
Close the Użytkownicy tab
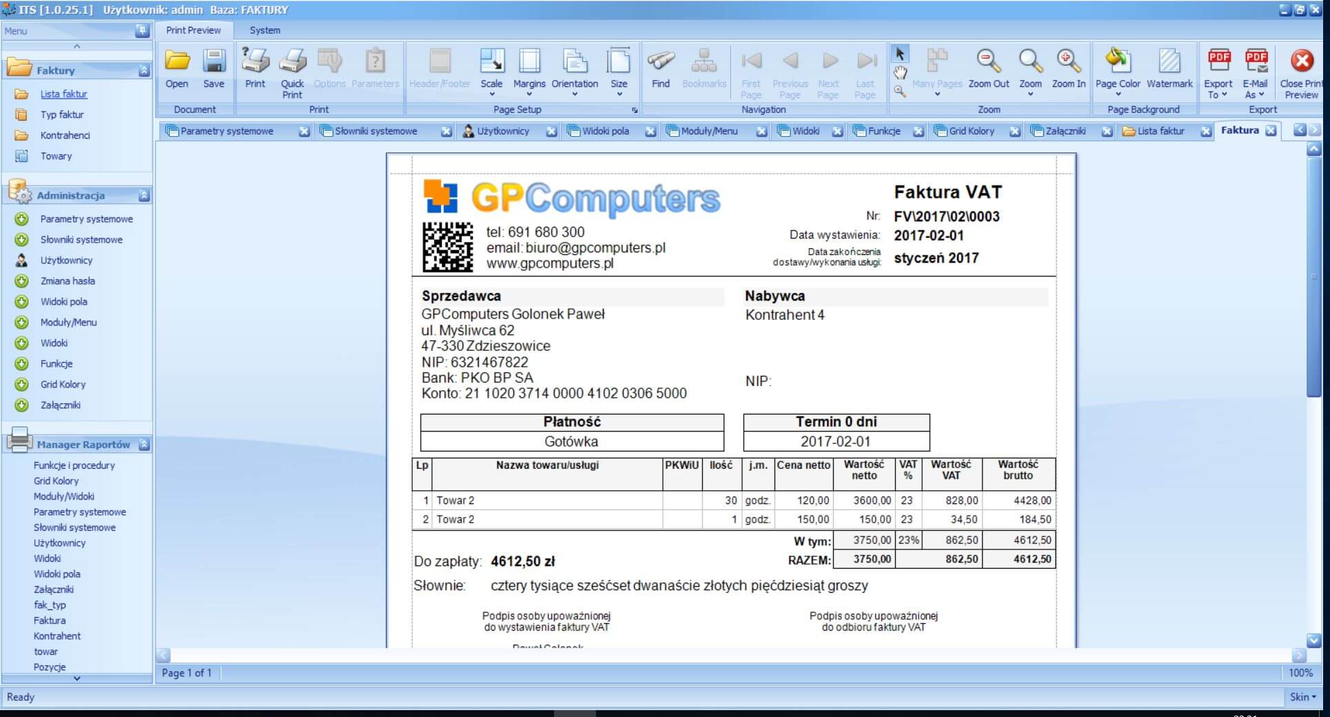click(551, 131)
